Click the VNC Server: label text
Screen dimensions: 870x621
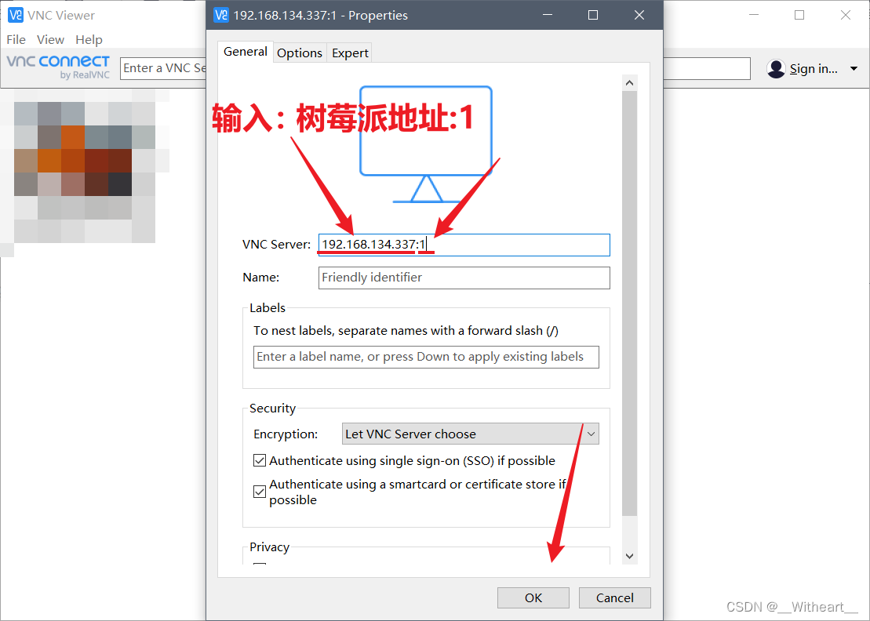(x=276, y=245)
